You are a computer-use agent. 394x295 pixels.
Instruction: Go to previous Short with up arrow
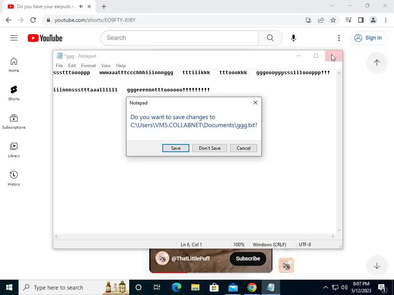tap(377, 63)
